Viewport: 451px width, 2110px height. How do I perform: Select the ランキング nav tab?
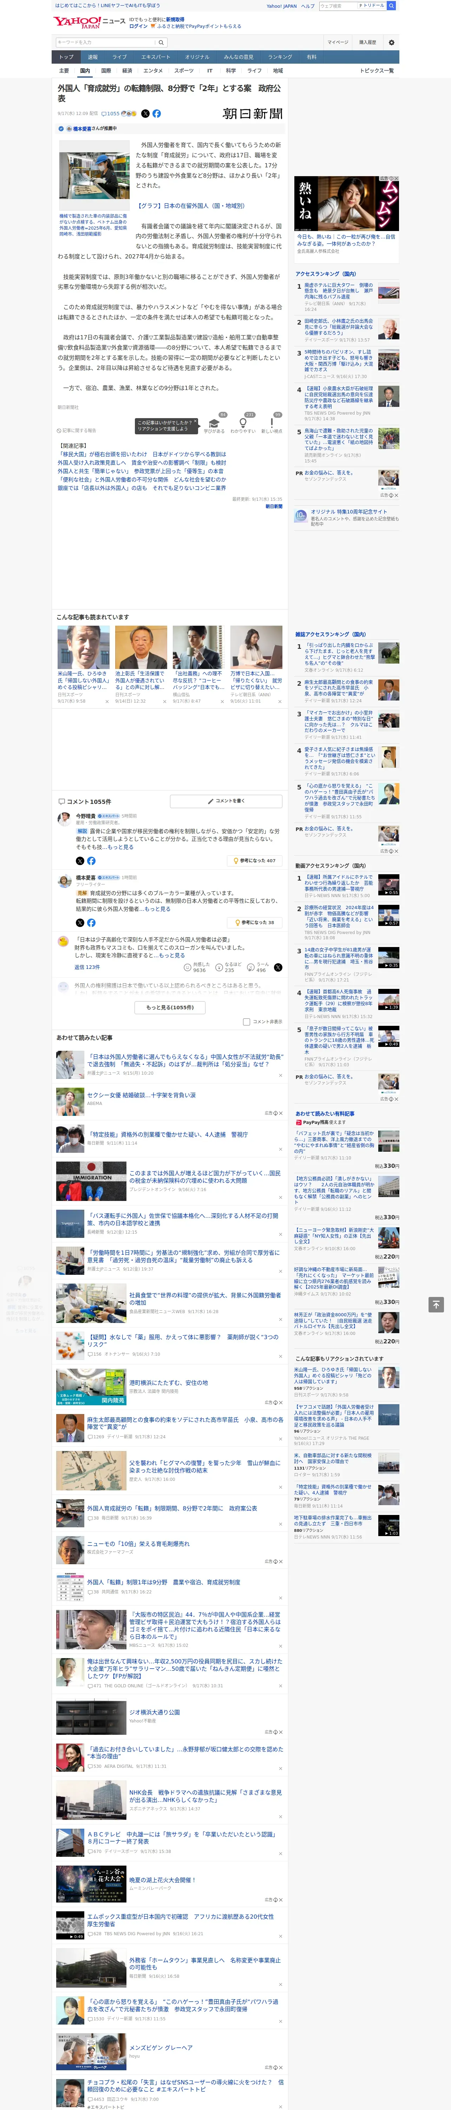pos(280,57)
